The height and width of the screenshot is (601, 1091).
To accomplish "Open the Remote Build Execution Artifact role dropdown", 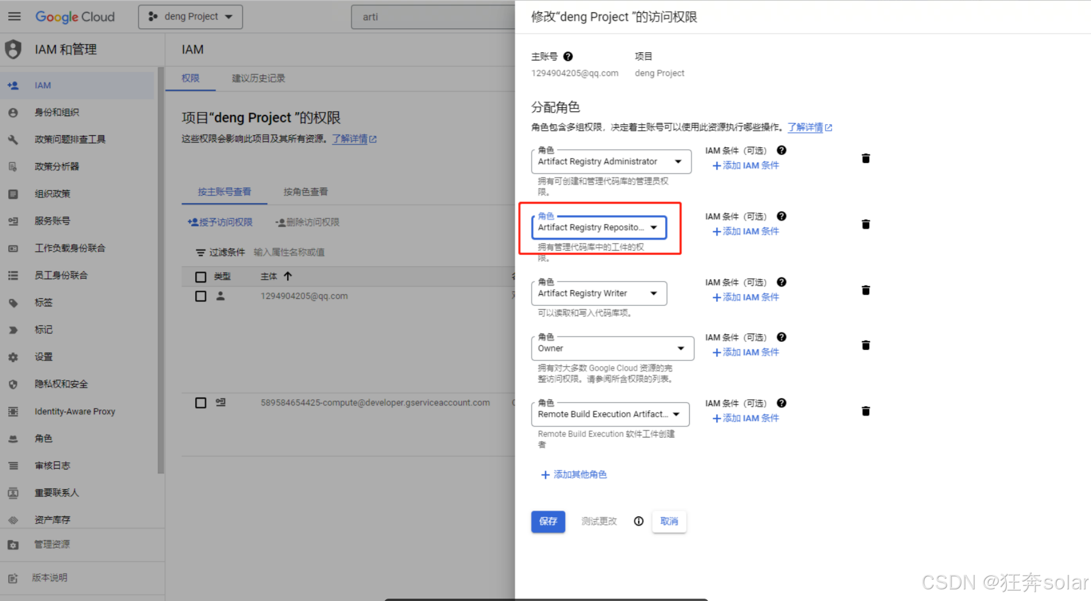I will (610, 414).
